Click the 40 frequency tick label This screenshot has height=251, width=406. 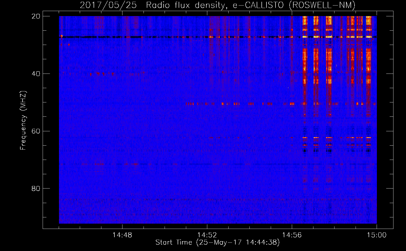coord(36,74)
